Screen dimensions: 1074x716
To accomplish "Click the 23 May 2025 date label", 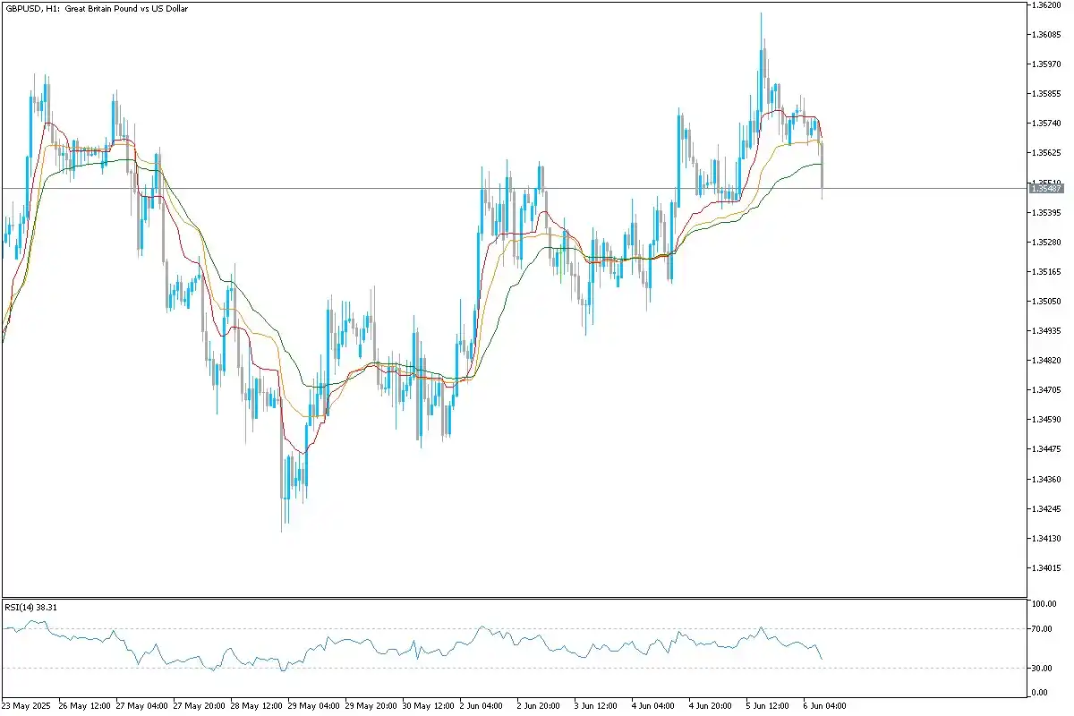I will [26, 705].
